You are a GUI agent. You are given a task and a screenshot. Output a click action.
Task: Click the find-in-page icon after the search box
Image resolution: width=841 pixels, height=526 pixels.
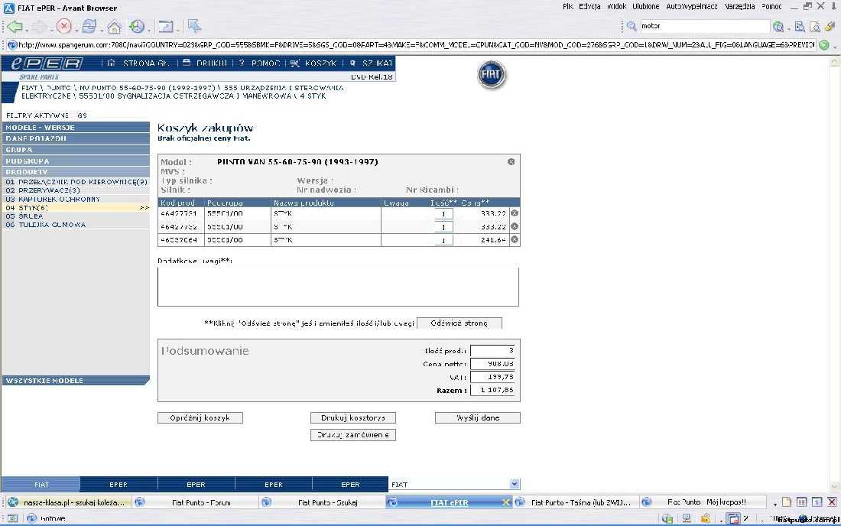[800, 26]
